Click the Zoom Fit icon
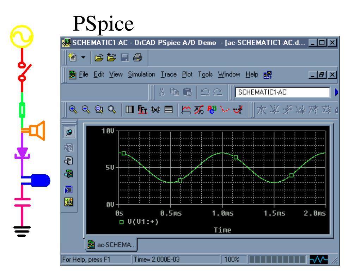Screen dimensions: 361x271 pyautogui.click(x=112, y=109)
